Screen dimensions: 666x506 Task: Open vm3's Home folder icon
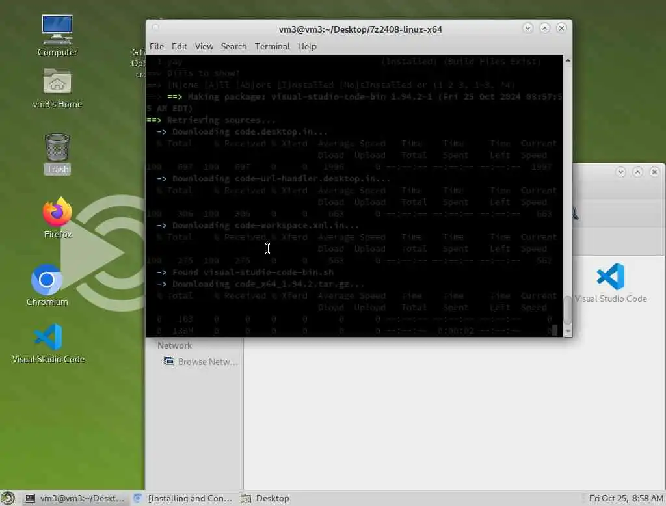tap(57, 88)
